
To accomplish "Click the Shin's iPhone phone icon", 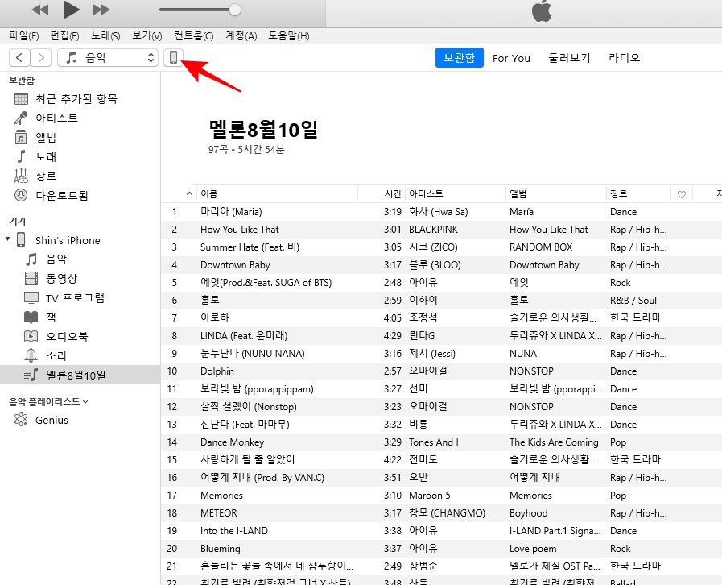I will [21, 239].
